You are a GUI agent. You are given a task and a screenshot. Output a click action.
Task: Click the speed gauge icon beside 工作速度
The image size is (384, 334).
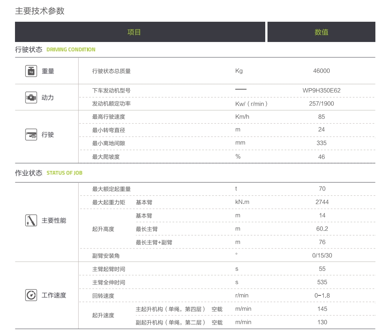tap(31, 295)
